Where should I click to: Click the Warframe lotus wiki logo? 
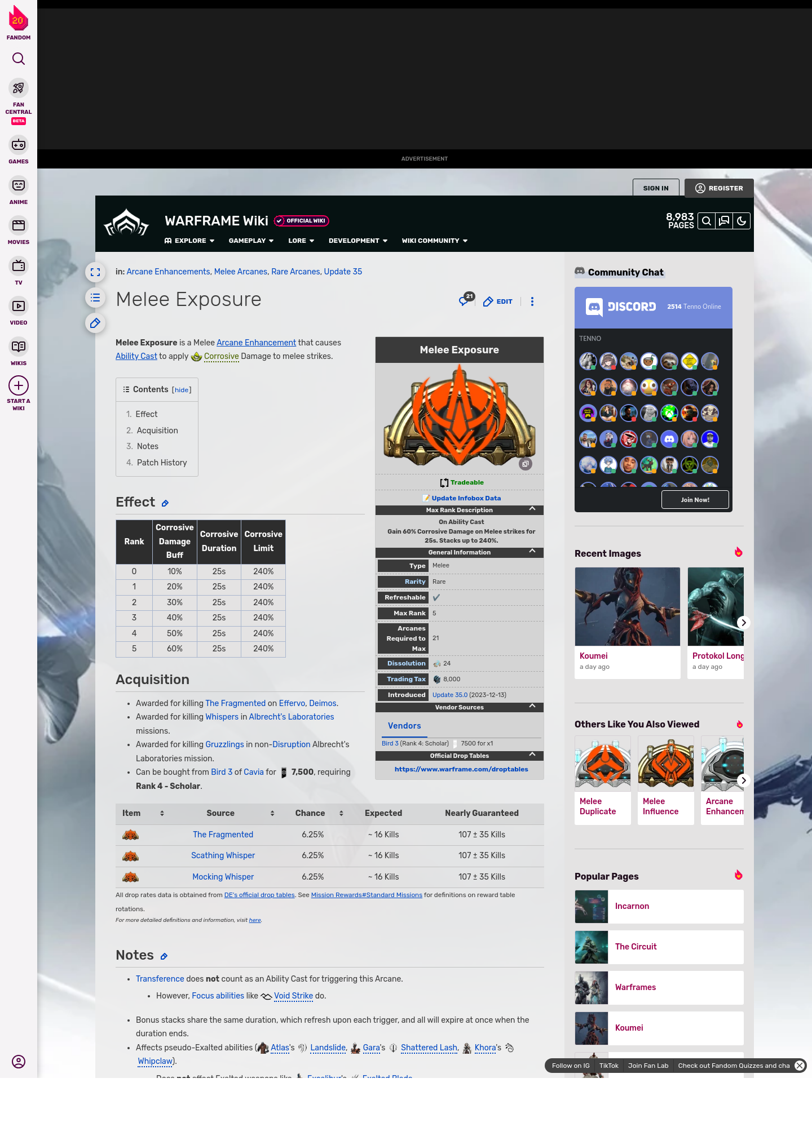click(x=126, y=223)
